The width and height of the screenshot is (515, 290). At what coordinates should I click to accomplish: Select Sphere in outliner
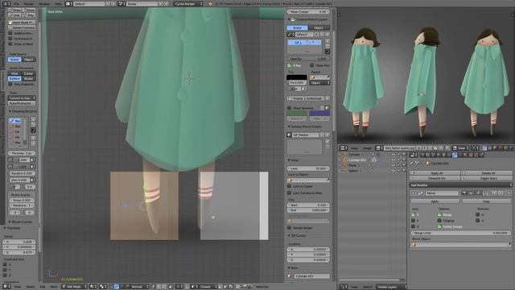tap(353, 171)
